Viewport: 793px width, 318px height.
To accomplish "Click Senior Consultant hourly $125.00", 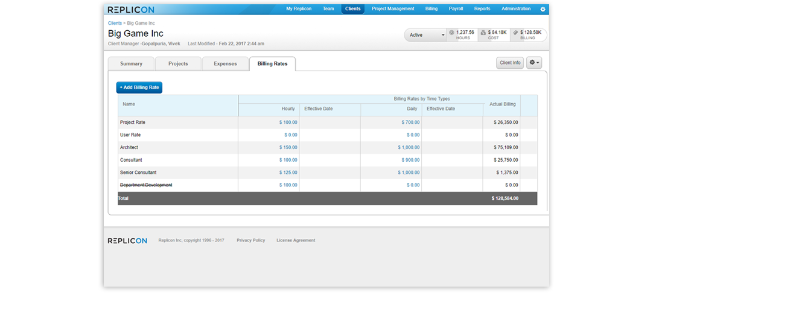I will coord(288,173).
